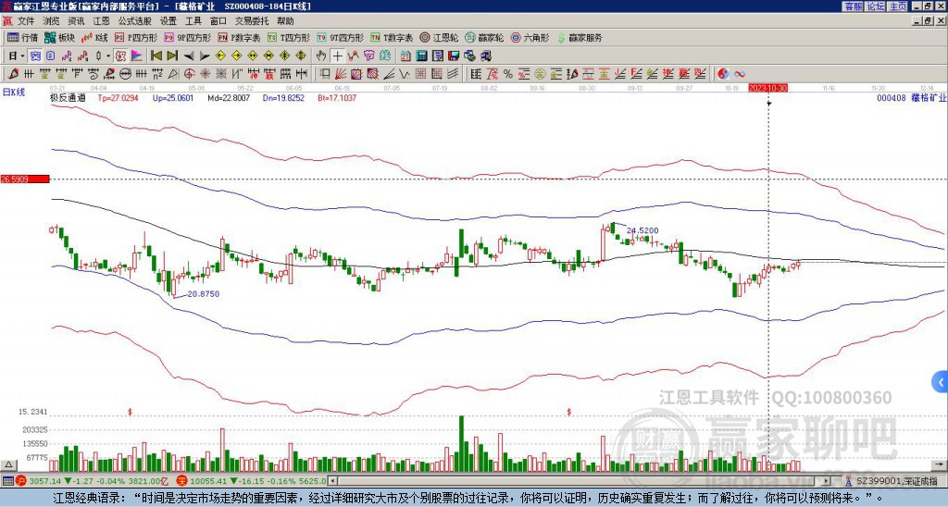The width and height of the screenshot is (948, 507).
Task: Open 赢家服务 from toolbar
Action: (580, 37)
